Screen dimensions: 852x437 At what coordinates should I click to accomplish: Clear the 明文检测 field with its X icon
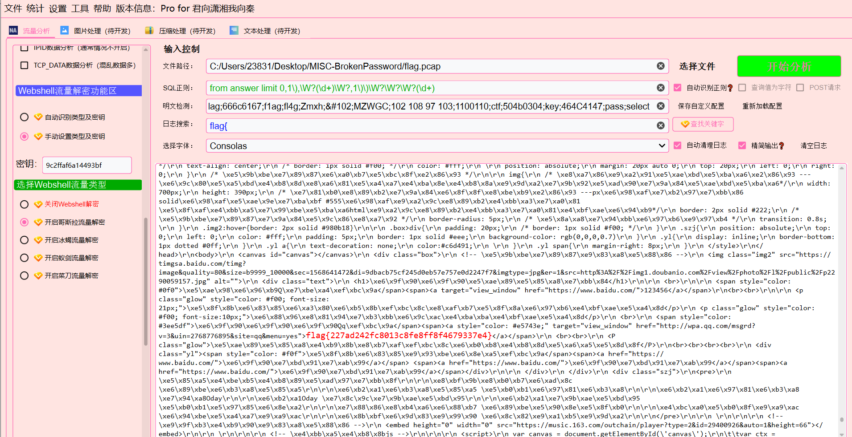tap(661, 106)
